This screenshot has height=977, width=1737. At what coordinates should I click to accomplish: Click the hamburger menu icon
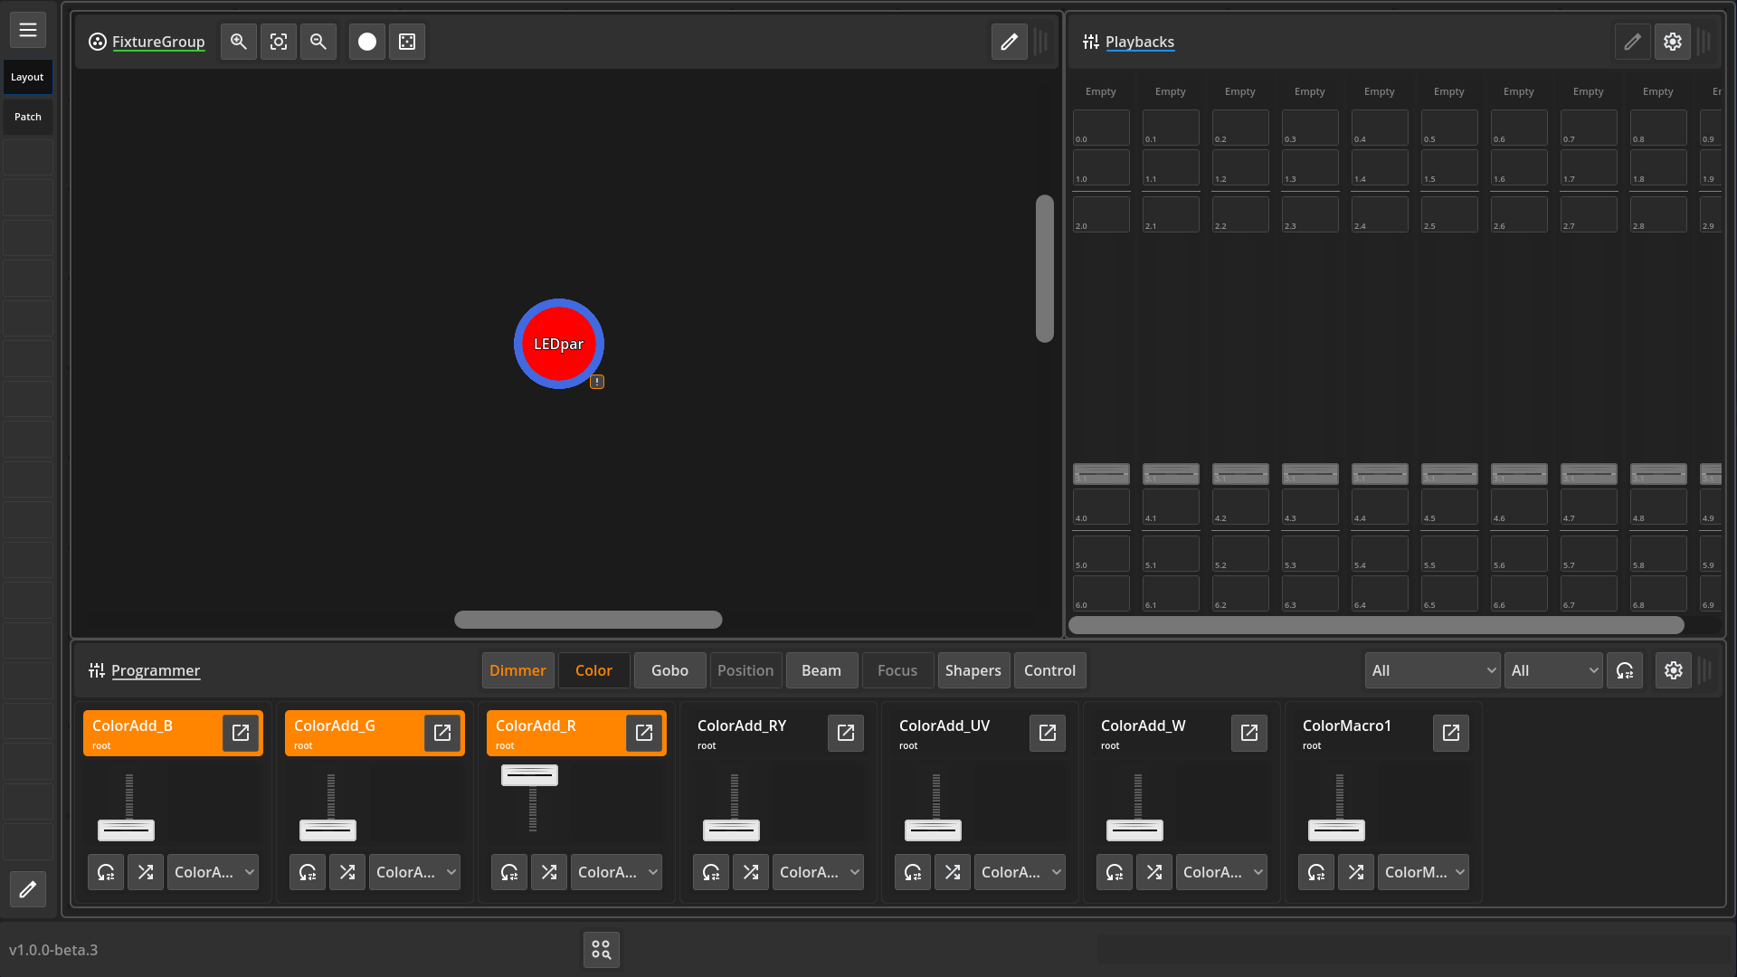tap(28, 30)
